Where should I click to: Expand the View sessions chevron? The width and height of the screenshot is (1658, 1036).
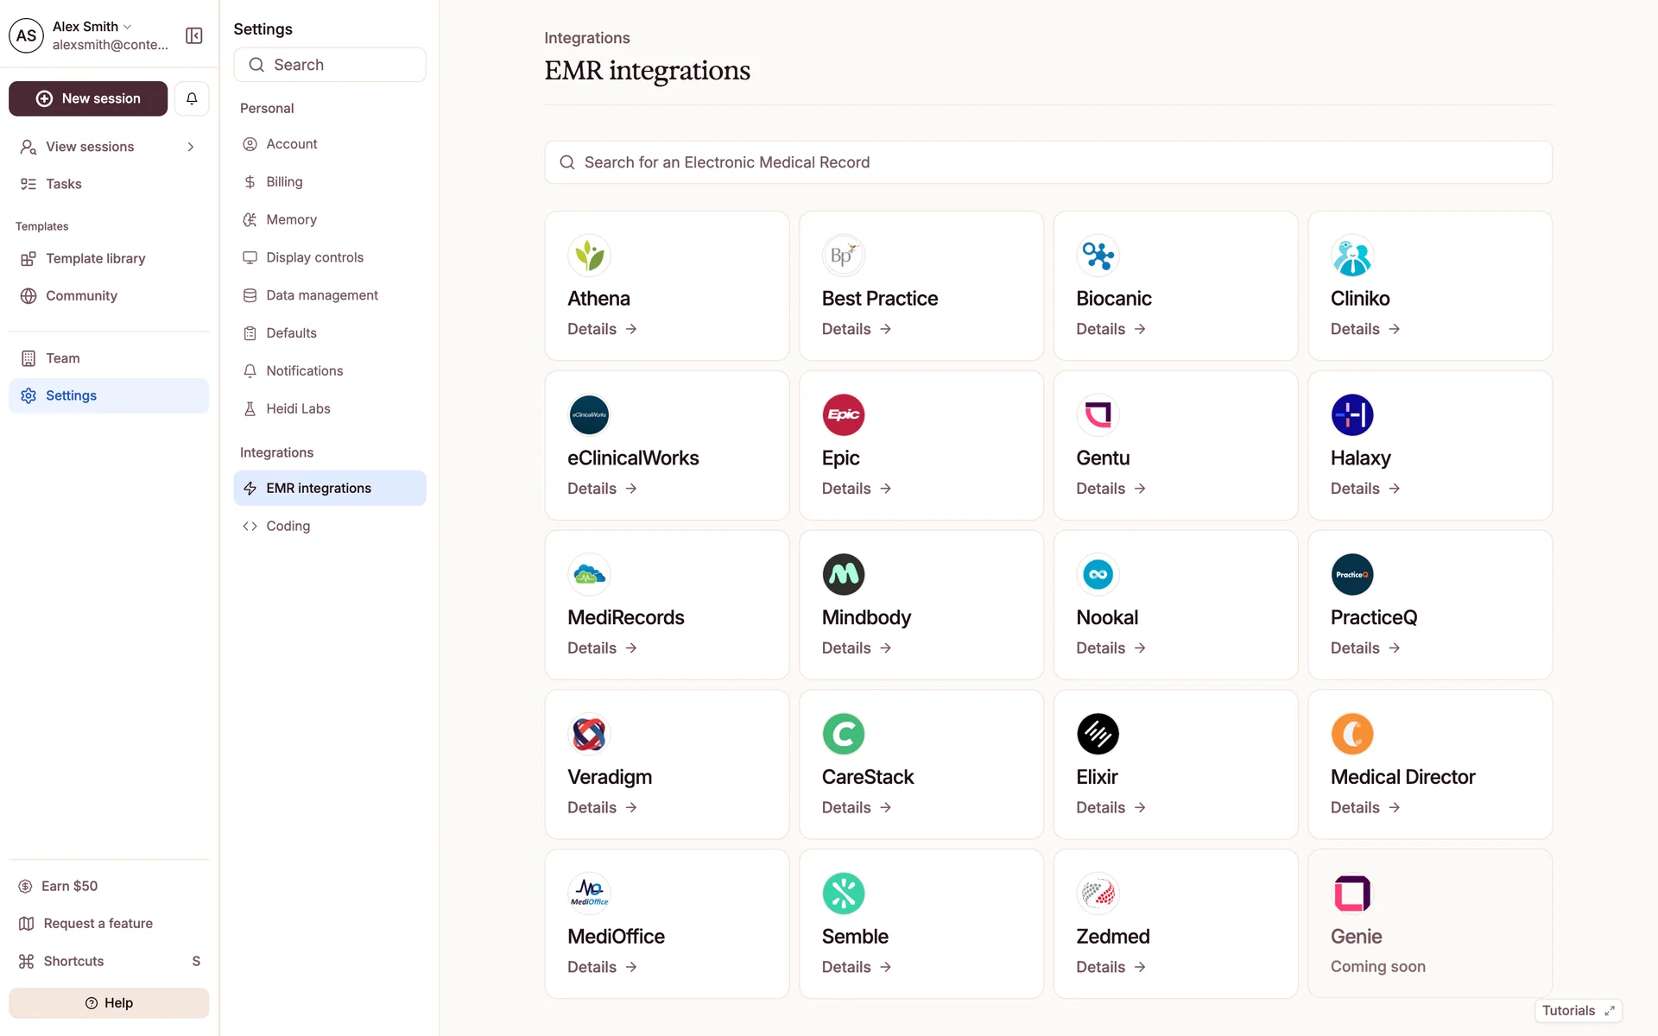tap(191, 147)
